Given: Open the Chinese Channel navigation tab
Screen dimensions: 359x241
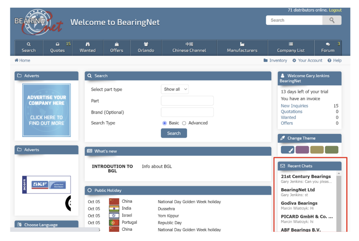Looking at the screenshot, I should click(189, 47).
